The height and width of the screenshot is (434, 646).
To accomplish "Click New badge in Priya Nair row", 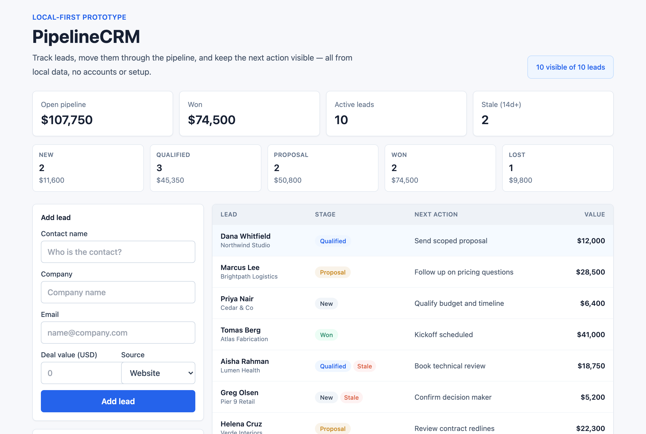I will 326,304.
